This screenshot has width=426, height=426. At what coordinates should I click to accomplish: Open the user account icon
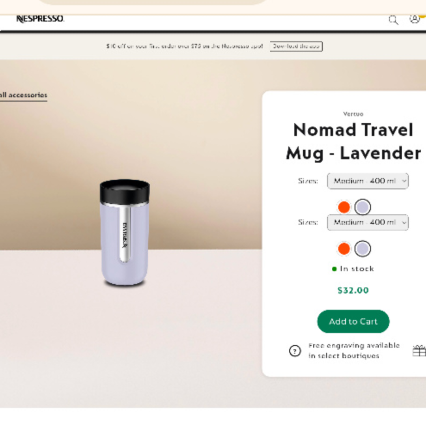click(x=414, y=19)
